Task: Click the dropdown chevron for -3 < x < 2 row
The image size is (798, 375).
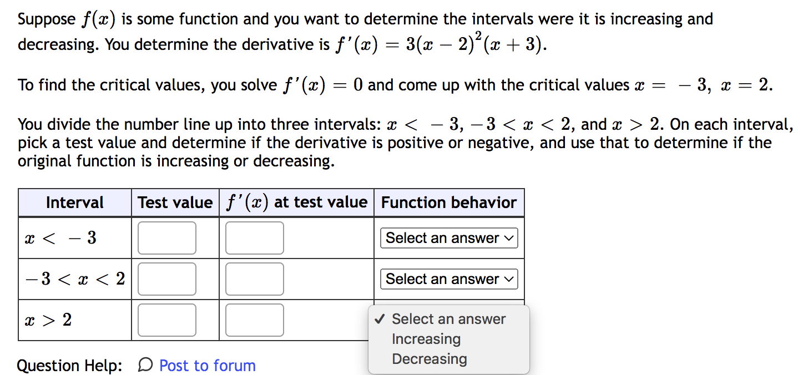Action: coord(508,278)
